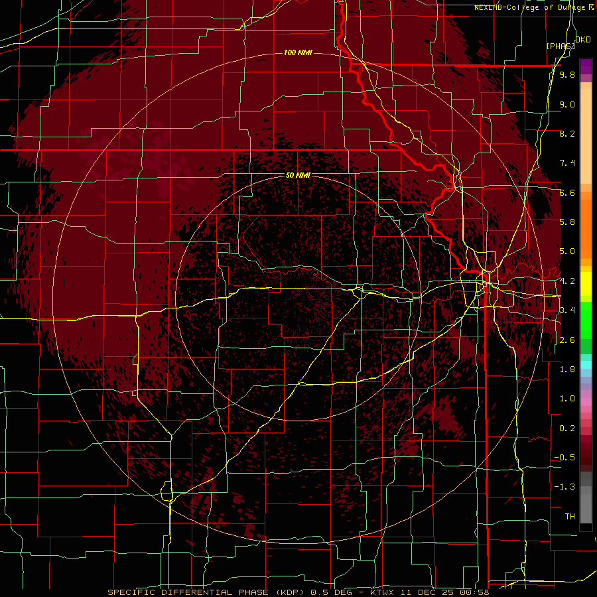Click the "2.6" value on the color scale

(x=567, y=340)
